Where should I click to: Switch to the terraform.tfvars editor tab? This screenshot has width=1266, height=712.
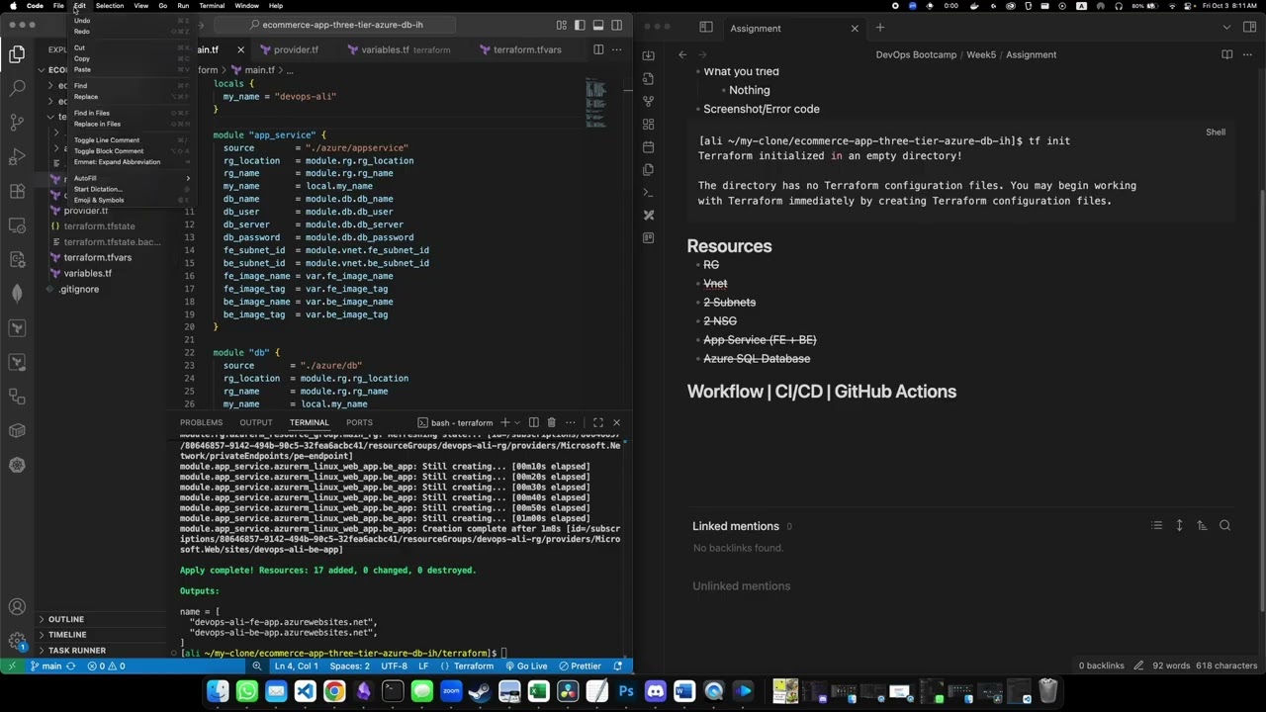[527, 49]
